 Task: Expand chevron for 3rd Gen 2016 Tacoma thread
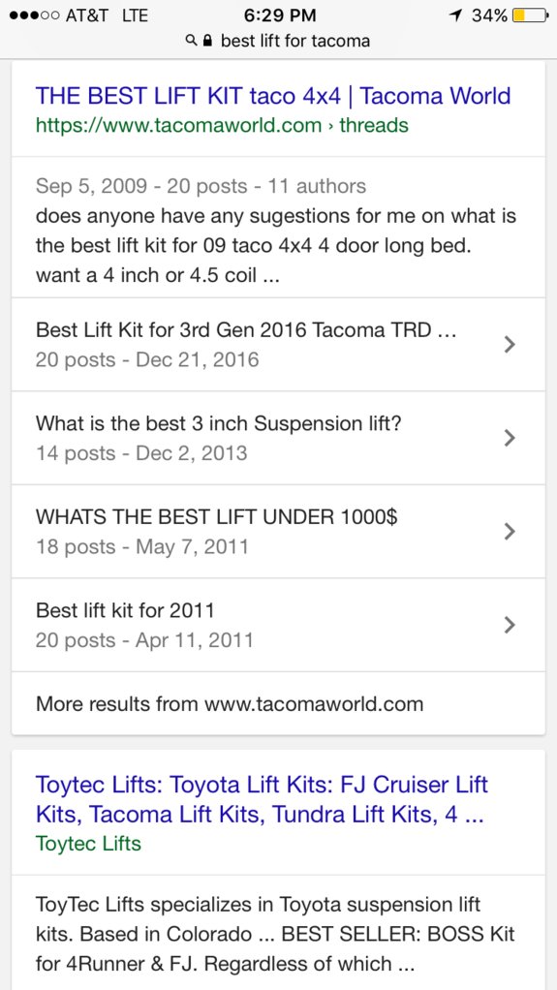pyautogui.click(x=510, y=344)
